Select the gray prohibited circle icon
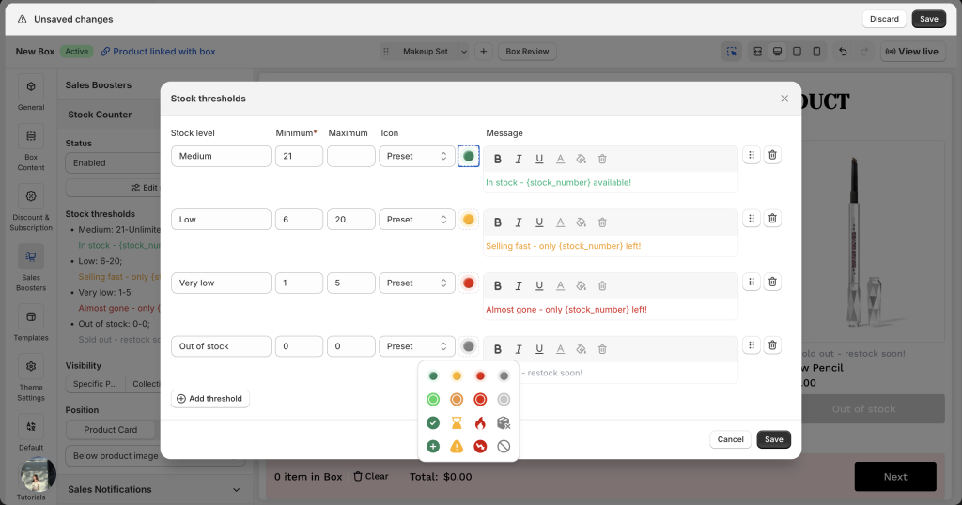Viewport: 962px width, 505px height. (504, 447)
